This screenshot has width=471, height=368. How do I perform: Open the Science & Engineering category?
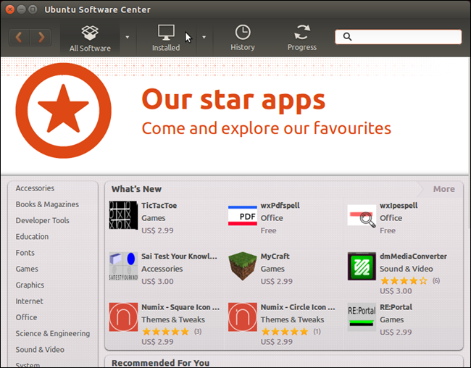tap(53, 333)
